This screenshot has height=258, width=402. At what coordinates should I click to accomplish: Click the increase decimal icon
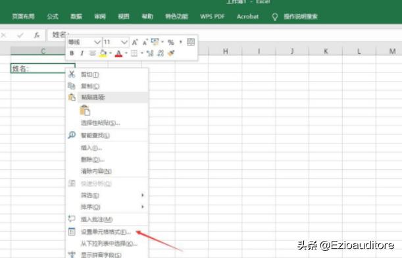click(150, 53)
